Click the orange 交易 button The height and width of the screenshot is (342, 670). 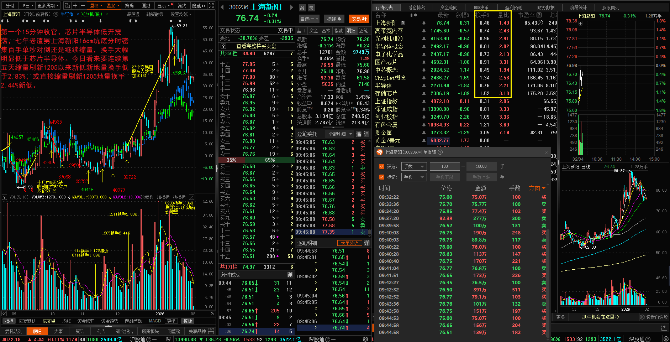pos(359,19)
